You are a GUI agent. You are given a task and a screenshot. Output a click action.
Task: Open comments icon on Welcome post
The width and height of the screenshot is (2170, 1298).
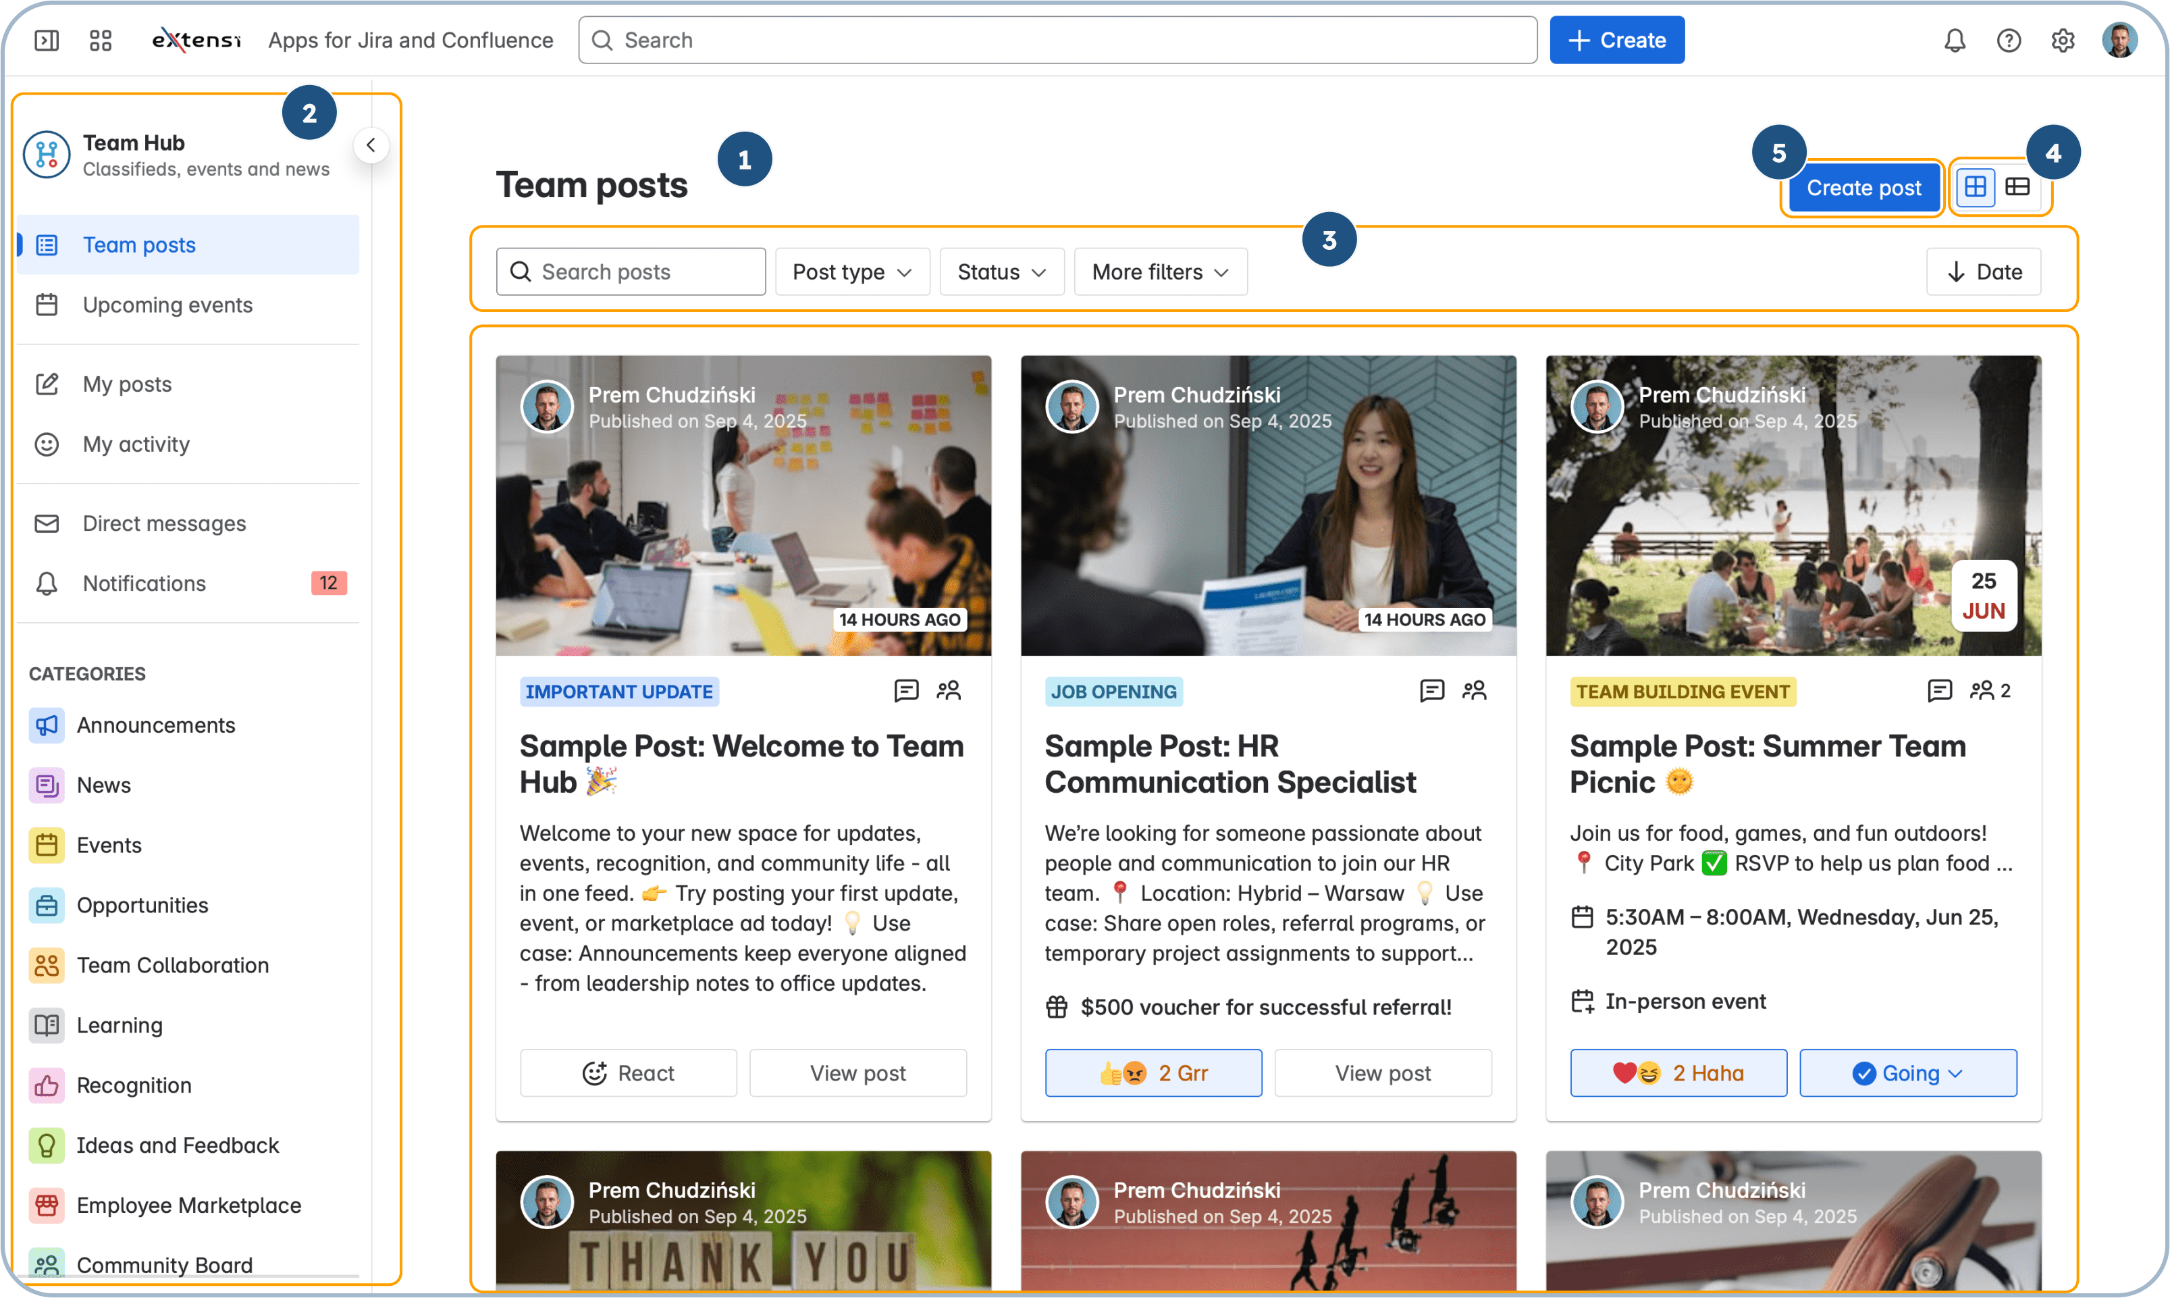point(906,691)
